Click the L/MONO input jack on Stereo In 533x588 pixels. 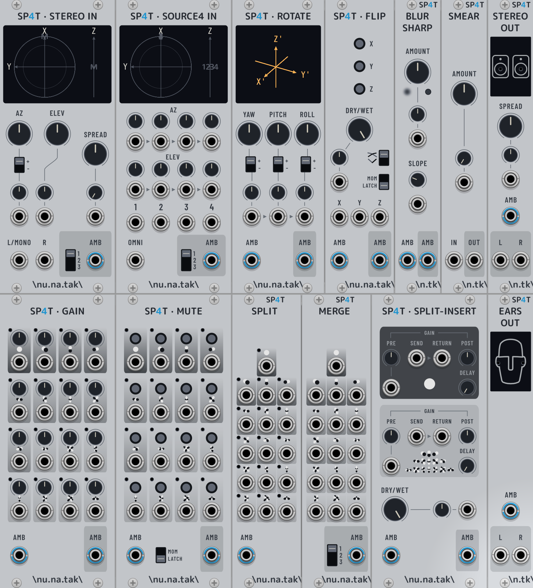click(x=19, y=260)
